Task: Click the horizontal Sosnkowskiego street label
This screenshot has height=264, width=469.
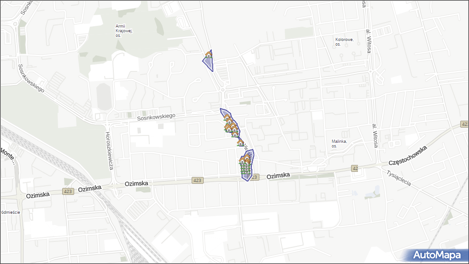Action: 156,117
